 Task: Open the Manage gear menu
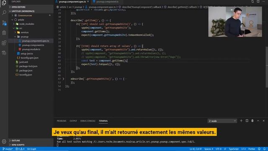pos(4,141)
